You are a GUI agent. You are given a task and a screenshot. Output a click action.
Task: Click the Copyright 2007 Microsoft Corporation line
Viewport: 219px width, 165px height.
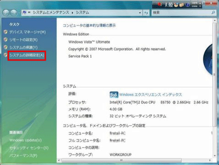[x=117, y=49]
